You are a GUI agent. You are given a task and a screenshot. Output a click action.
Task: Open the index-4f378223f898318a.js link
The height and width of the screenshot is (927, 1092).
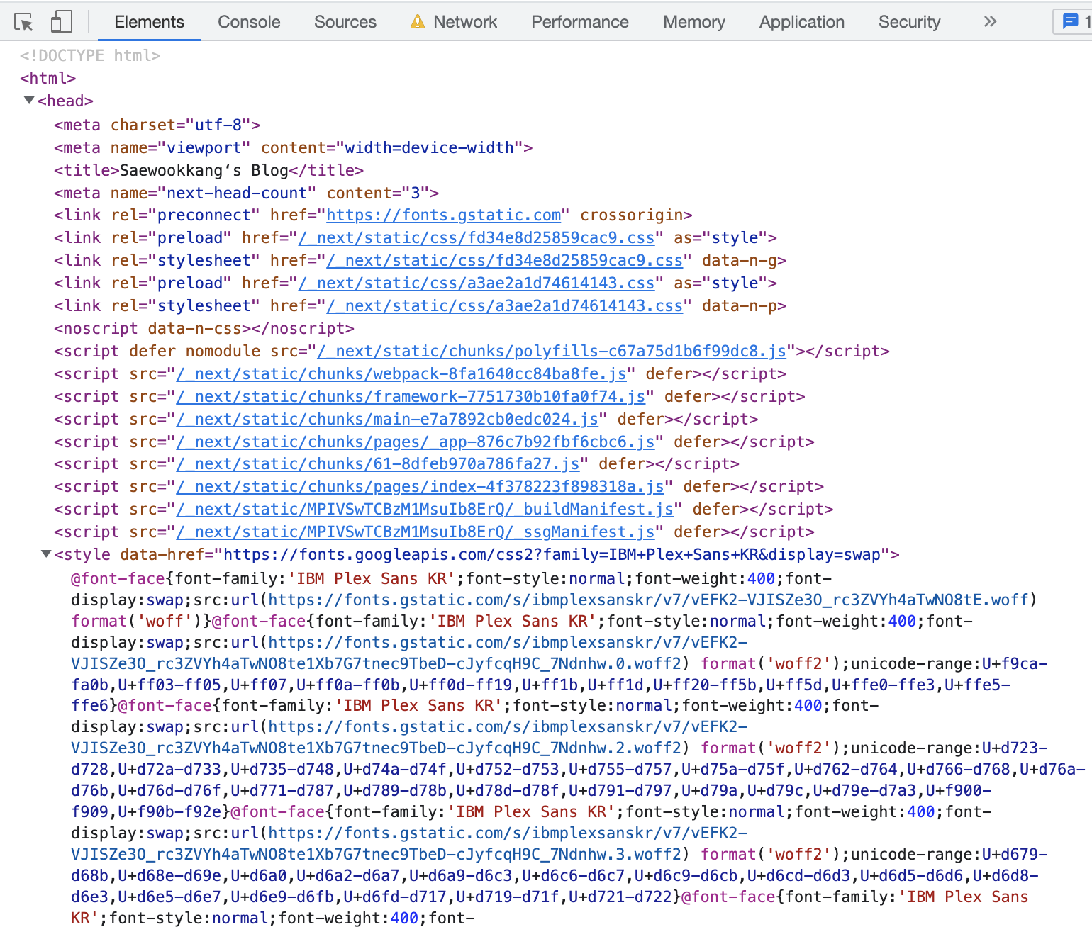coord(420,486)
